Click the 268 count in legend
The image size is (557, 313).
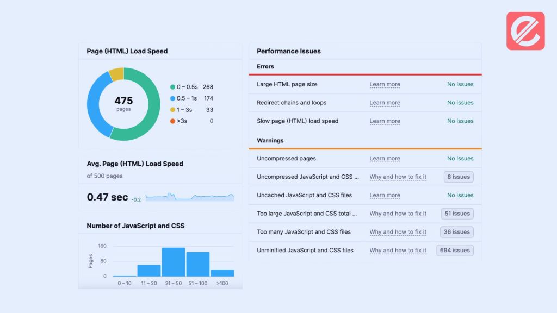click(x=208, y=87)
